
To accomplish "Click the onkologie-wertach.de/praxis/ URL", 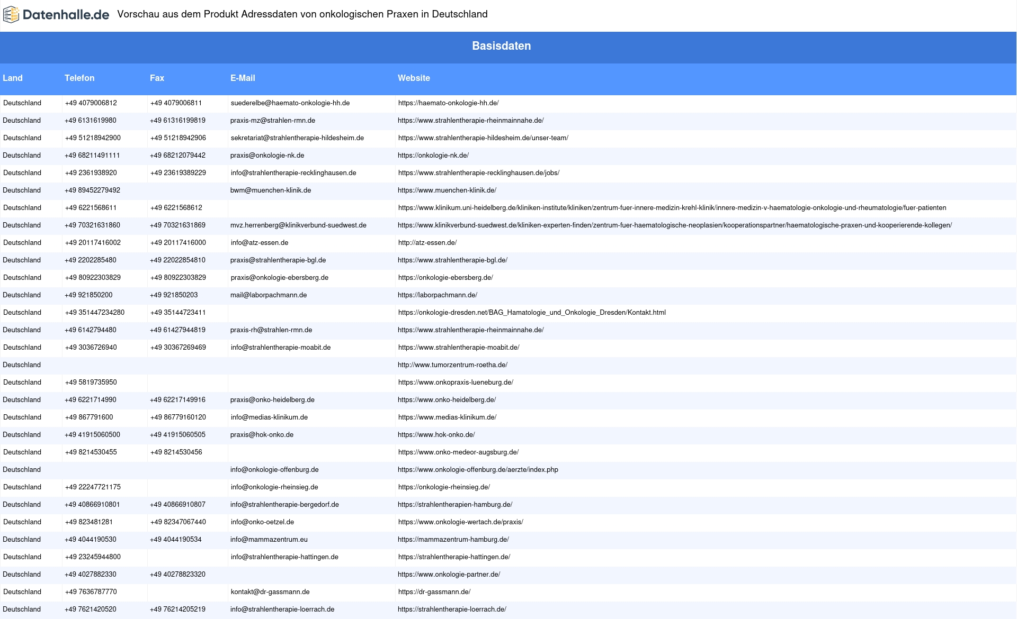I will click(x=460, y=522).
